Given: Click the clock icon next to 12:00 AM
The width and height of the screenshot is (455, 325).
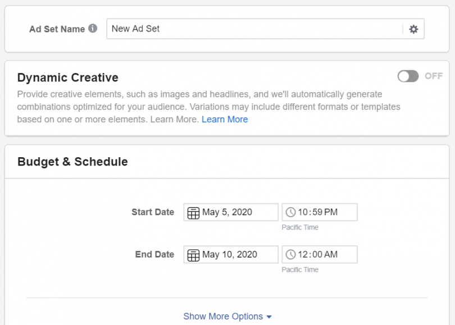Looking at the screenshot, I should (291, 254).
